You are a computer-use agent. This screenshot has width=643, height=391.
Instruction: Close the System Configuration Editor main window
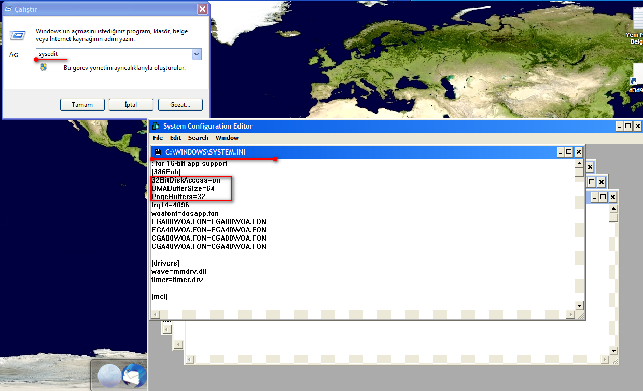637,126
